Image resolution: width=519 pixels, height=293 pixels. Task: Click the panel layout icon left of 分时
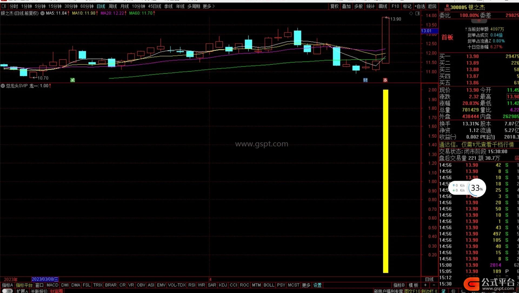4,6
